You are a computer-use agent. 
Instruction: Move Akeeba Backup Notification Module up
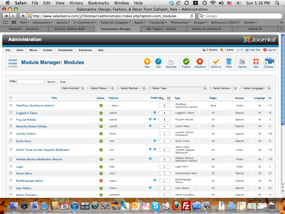point(150,159)
